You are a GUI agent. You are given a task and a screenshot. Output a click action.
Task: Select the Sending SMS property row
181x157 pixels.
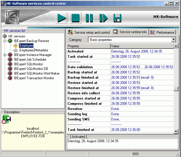(120, 119)
